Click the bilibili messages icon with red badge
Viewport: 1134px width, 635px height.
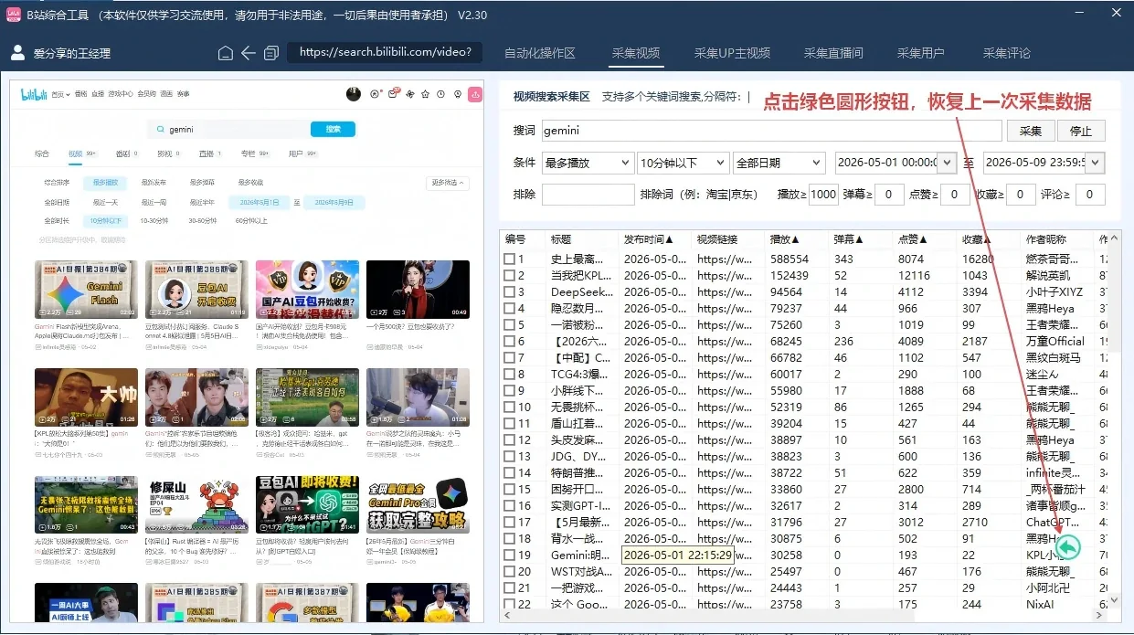point(393,93)
